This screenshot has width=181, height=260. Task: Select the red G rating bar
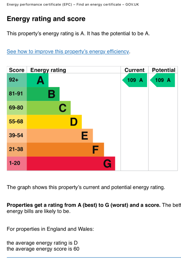click(71, 164)
